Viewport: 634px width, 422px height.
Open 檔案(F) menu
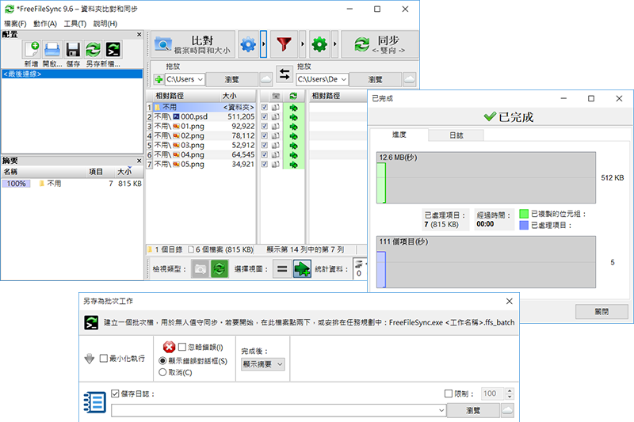click(15, 24)
